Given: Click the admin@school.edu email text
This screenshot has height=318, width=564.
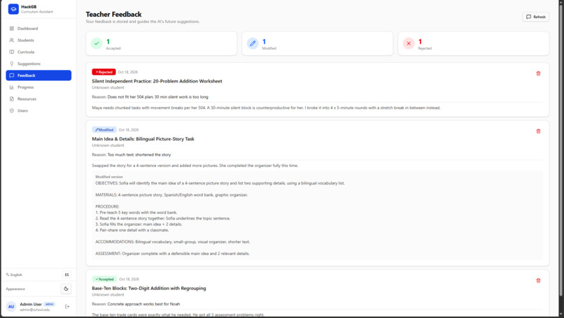Looking at the screenshot, I should pos(35,310).
